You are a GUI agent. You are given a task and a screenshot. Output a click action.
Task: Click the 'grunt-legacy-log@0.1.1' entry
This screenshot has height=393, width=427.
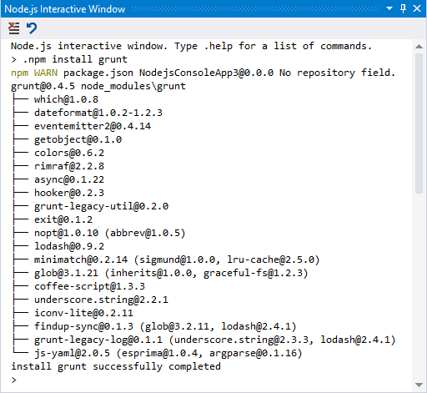coord(98,340)
